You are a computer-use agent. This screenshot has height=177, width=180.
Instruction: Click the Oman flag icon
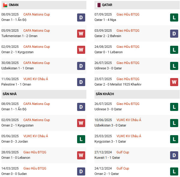pos(5,5)
